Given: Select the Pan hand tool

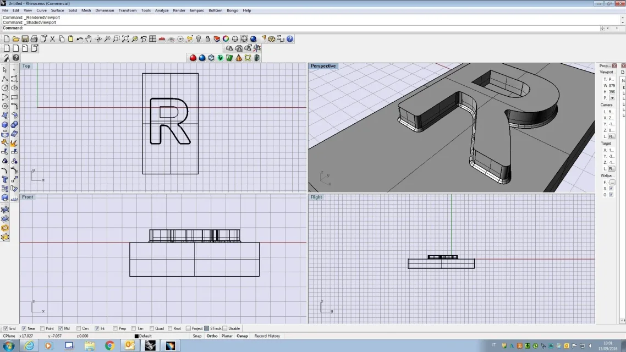Looking at the screenshot, I should (89, 38).
